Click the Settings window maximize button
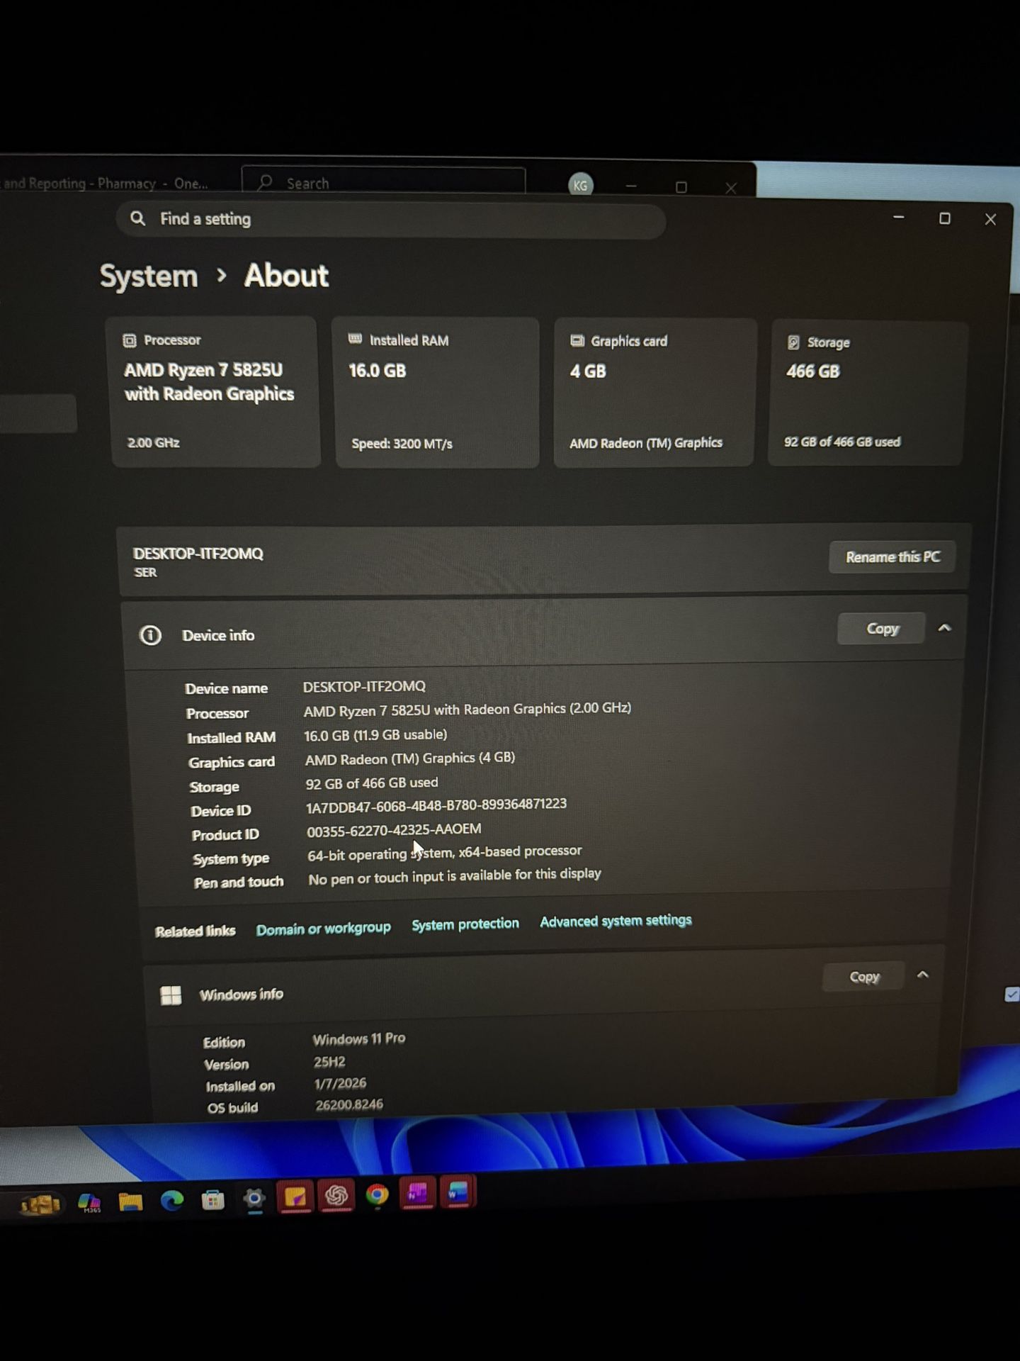The image size is (1020, 1361). (944, 218)
